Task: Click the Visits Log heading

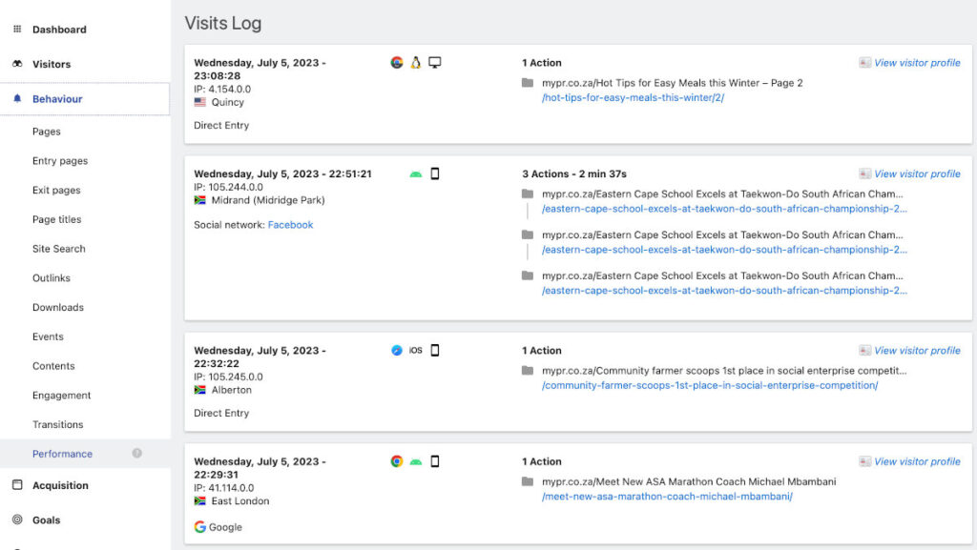Action: click(x=223, y=23)
